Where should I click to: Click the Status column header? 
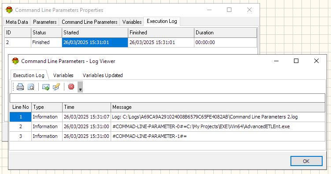click(x=46, y=33)
